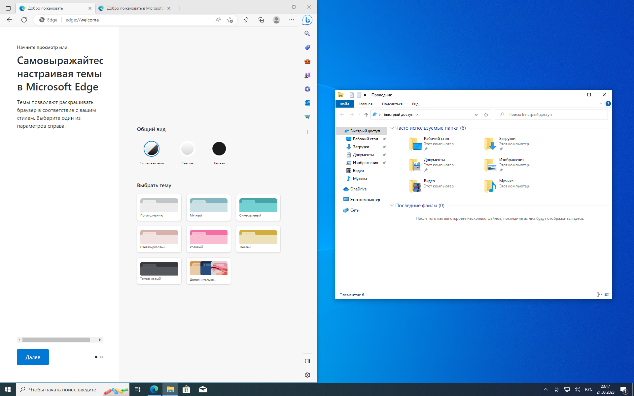
Task: Choose the Light pink theme card
Action: [x=159, y=239]
